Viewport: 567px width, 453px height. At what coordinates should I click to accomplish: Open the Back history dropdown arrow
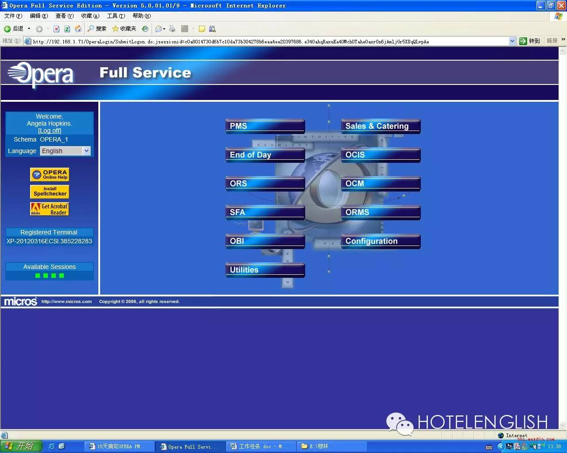click(29, 29)
